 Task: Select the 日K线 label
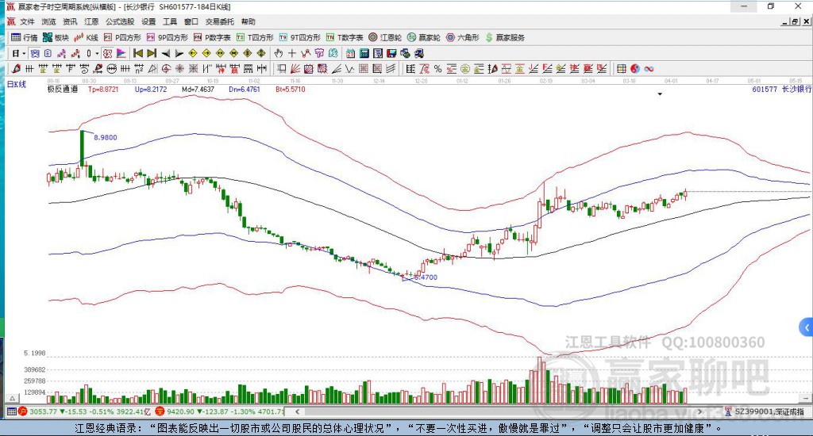tap(16, 84)
